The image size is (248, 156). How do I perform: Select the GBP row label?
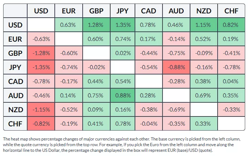coord(15,53)
